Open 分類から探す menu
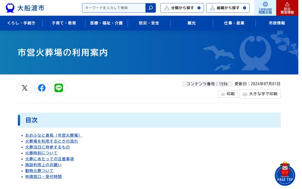 [182, 8]
